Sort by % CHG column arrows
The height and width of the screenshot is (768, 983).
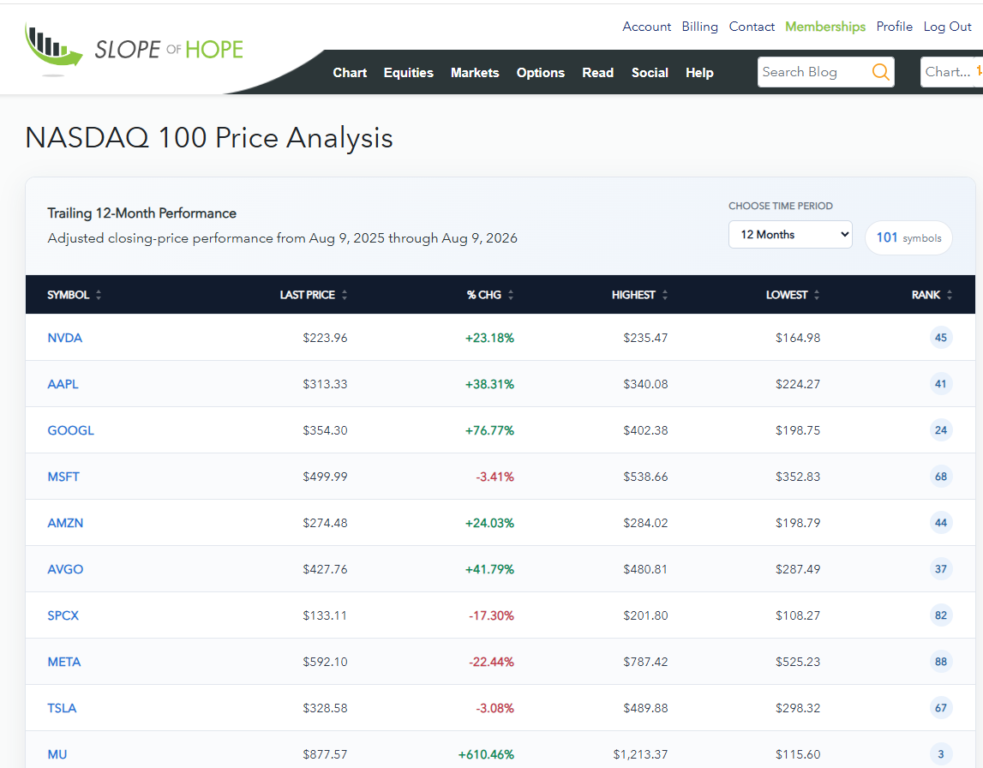(511, 295)
